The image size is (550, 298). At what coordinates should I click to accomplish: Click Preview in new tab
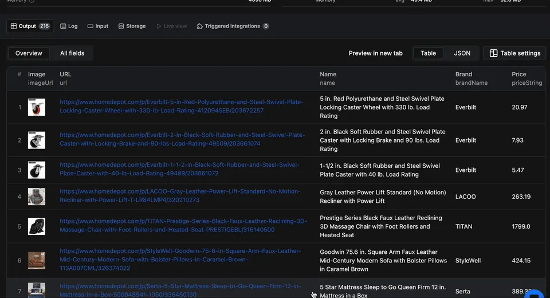tap(375, 53)
